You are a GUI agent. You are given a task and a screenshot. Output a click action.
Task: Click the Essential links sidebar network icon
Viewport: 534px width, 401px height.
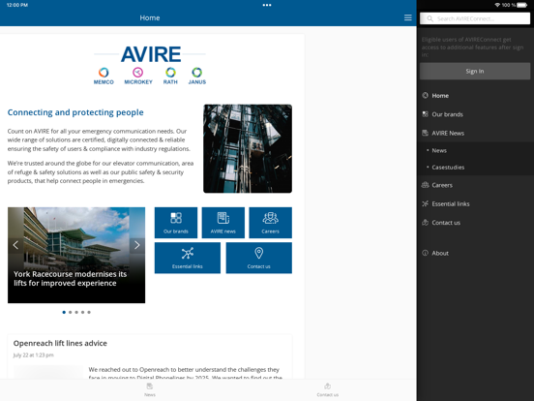[x=425, y=203]
